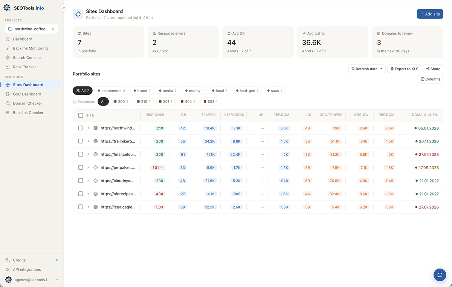Viewport: 452px width, 287px height.
Task: Expand the oldrecipes site row
Action: [89, 194]
